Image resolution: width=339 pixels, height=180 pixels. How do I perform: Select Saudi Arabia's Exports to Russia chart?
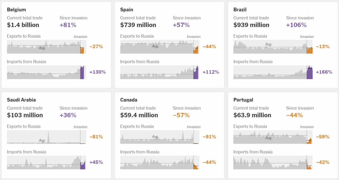[x=45, y=137]
